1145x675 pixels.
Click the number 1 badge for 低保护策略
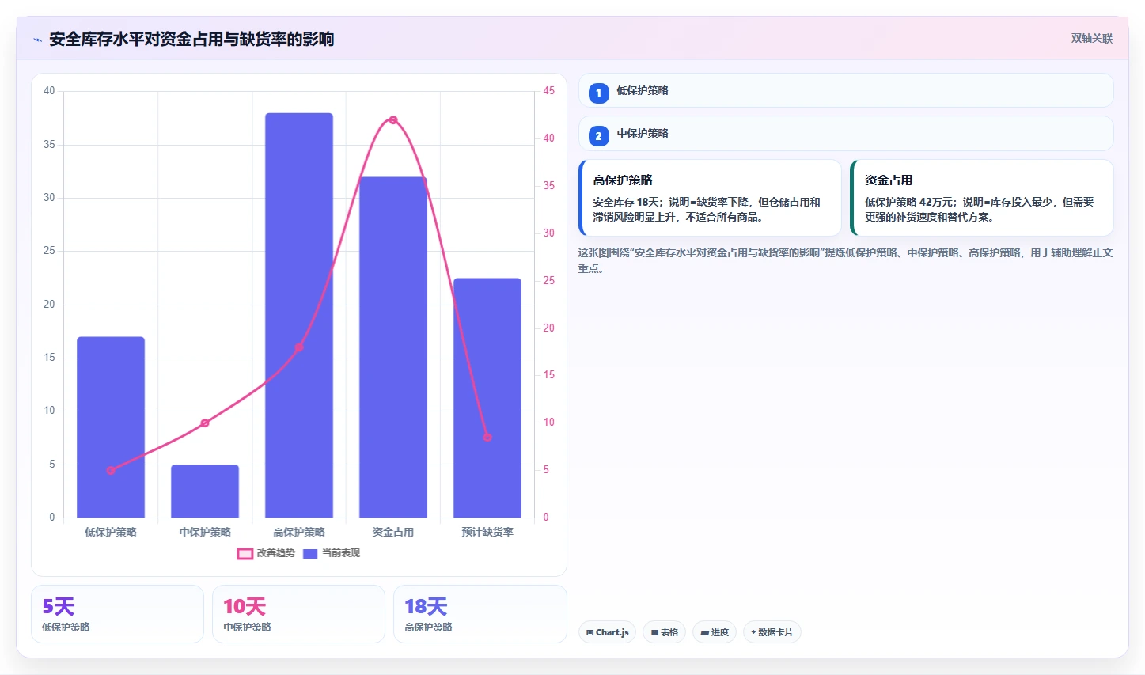tap(598, 93)
